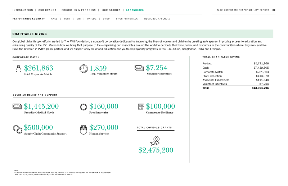Click the cash stack icon beside $1,445,200

[17, 106]
